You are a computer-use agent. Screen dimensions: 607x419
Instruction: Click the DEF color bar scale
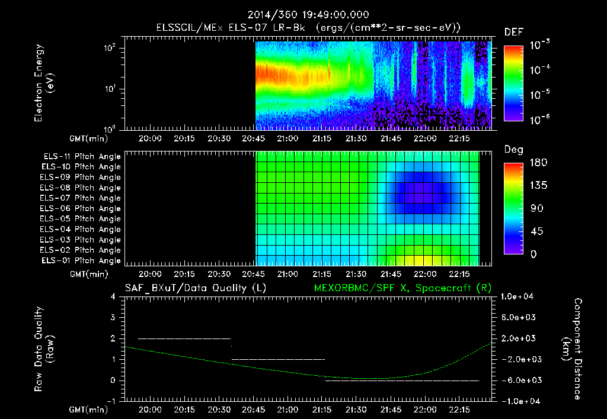[513, 83]
